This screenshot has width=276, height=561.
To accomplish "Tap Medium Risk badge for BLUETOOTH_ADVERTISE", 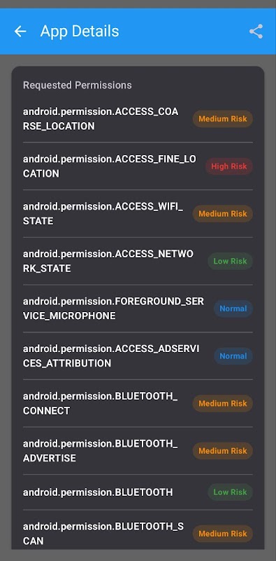I will point(223,451).
